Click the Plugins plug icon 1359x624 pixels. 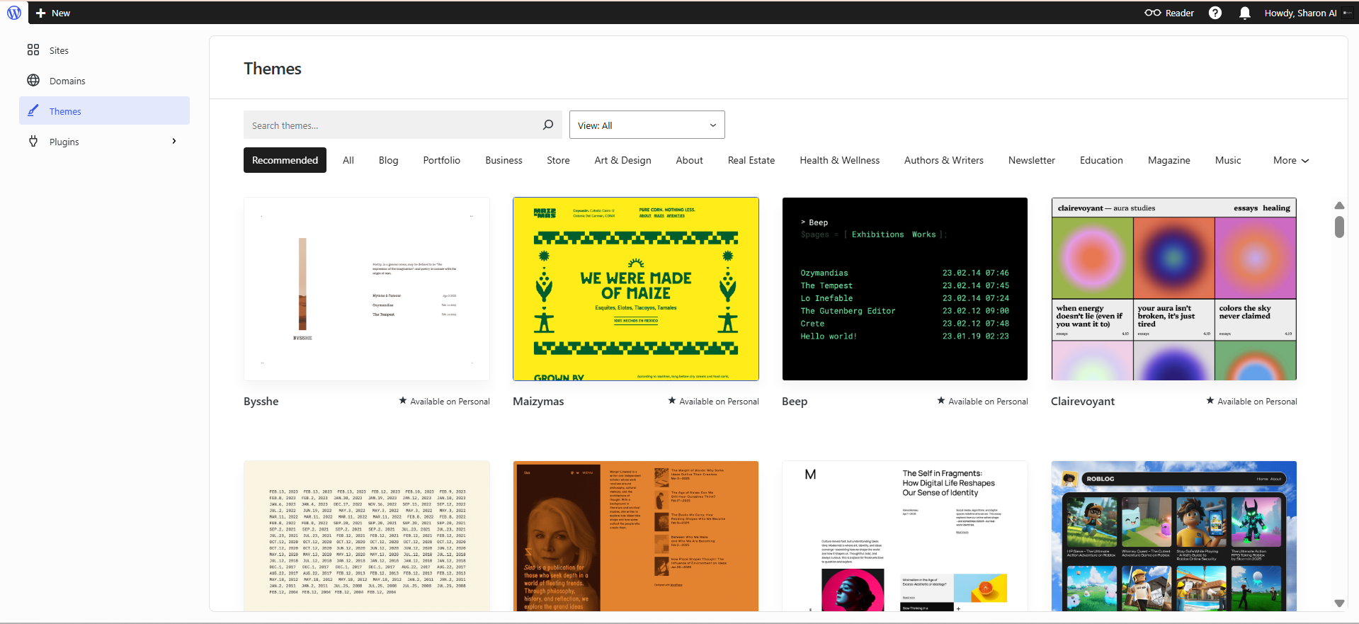point(33,142)
